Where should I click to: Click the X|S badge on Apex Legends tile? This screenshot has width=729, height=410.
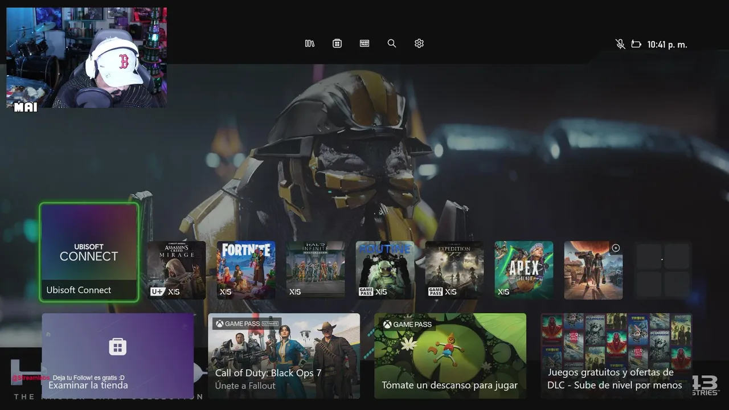tap(503, 292)
